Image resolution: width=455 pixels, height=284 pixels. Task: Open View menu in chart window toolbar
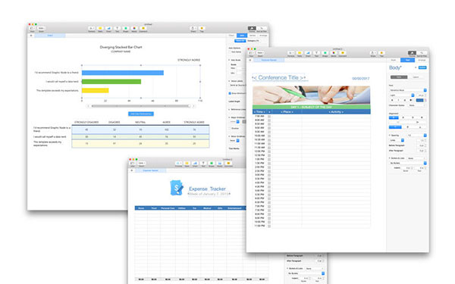click(32, 29)
